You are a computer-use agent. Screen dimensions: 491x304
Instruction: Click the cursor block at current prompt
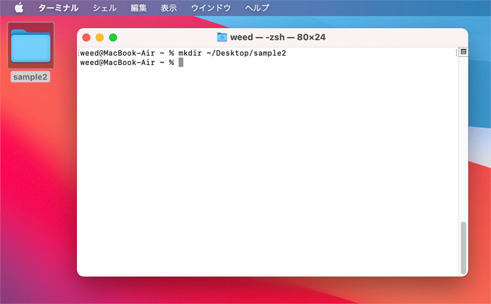(x=181, y=62)
